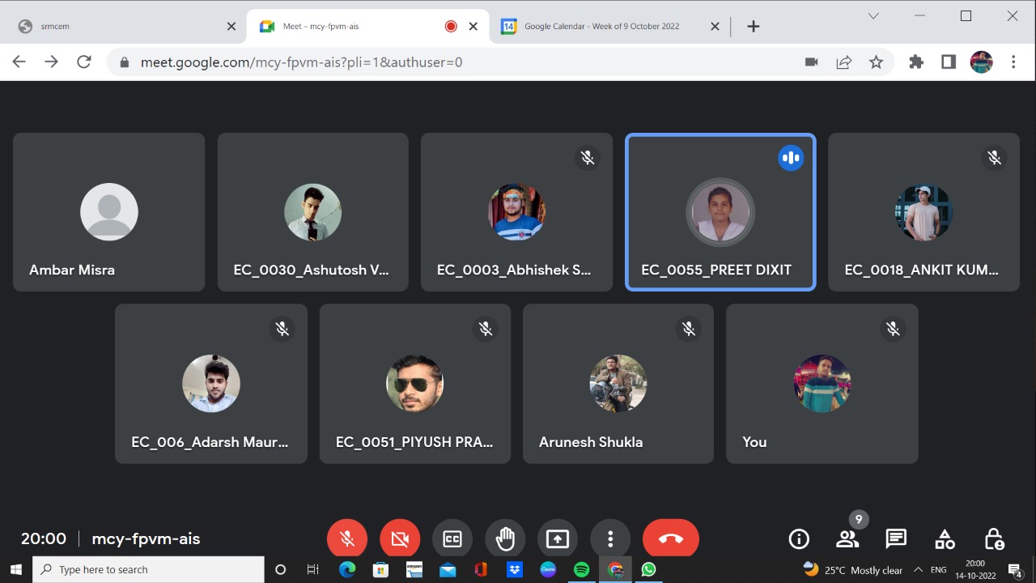Viewport: 1036px width, 583px height.
Task: Unmute the microphone in meeting controls
Action: (x=347, y=539)
